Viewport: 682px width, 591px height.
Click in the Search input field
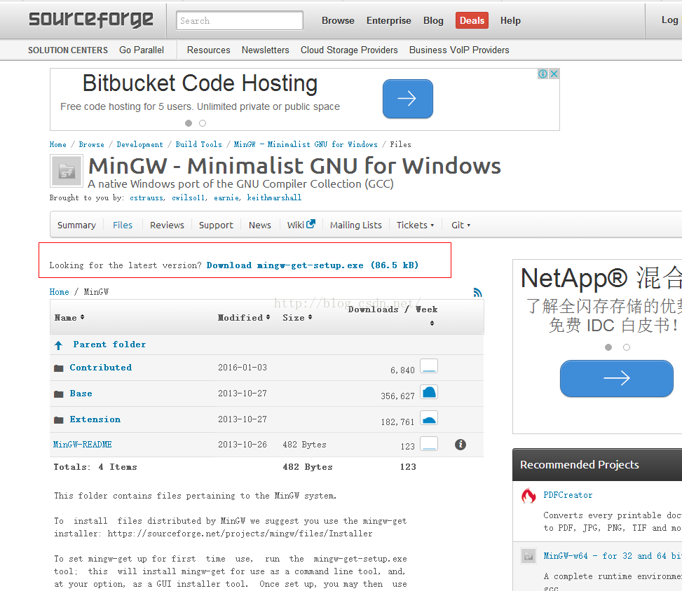pos(240,20)
